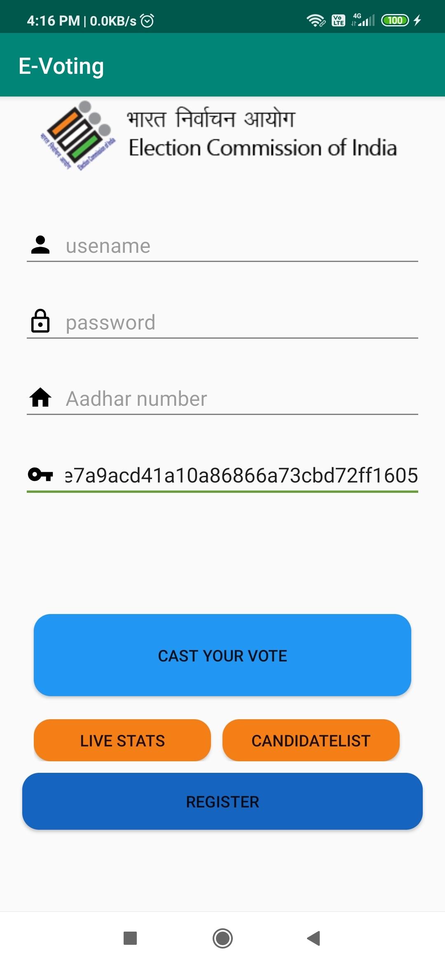Tap the home circle navigation button
445x965 pixels.
222,938
